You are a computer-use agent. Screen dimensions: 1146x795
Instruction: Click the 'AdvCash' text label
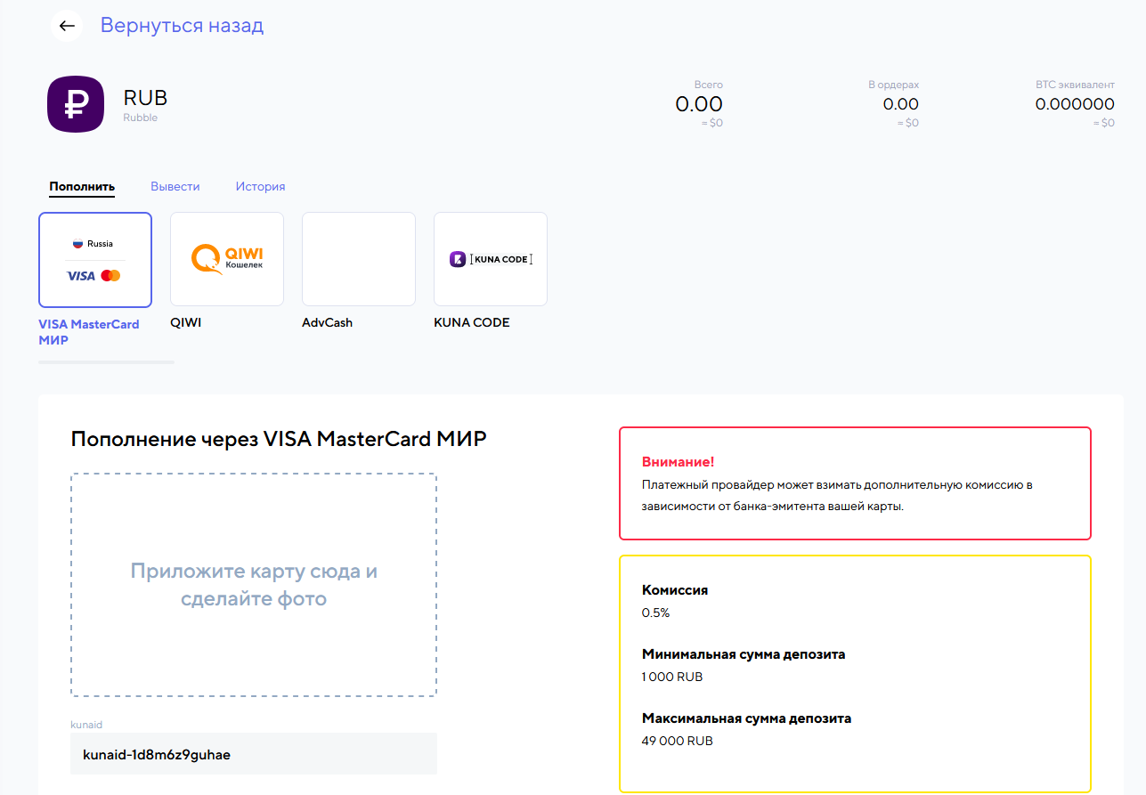[327, 323]
